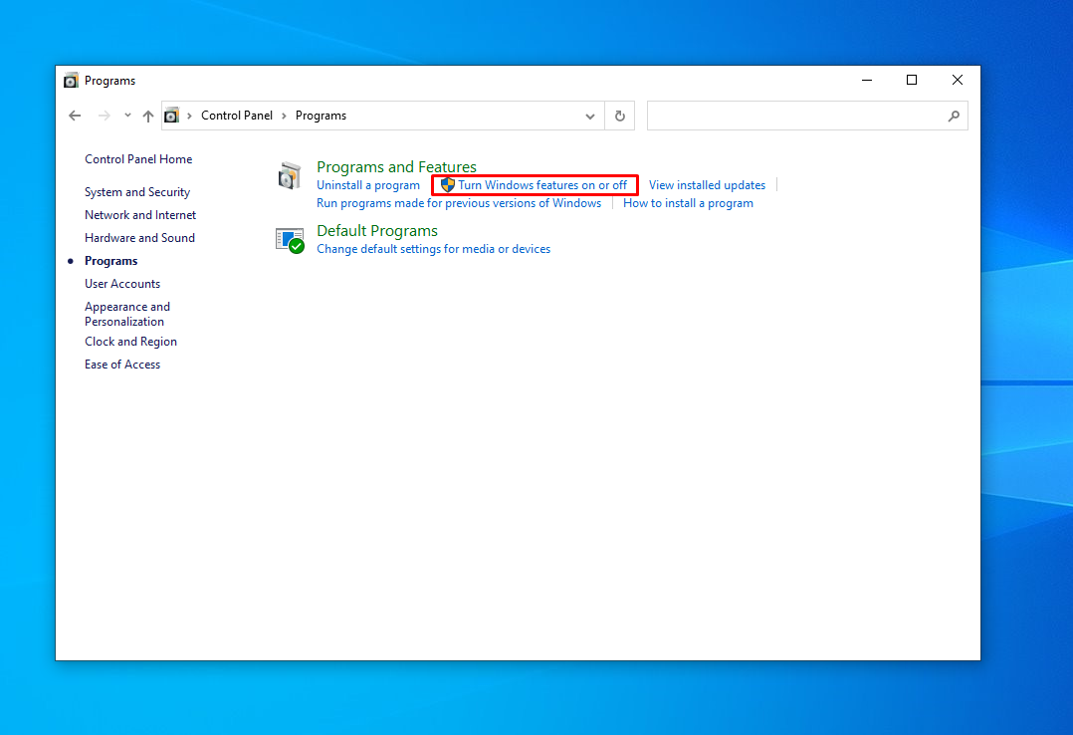The image size is (1073, 735).
Task: Go to System and Security category
Action: click(137, 192)
